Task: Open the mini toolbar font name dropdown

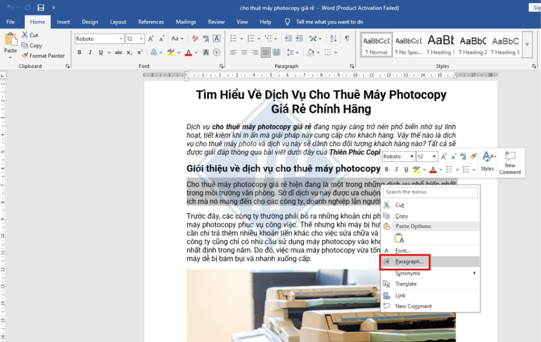Action: pos(412,157)
